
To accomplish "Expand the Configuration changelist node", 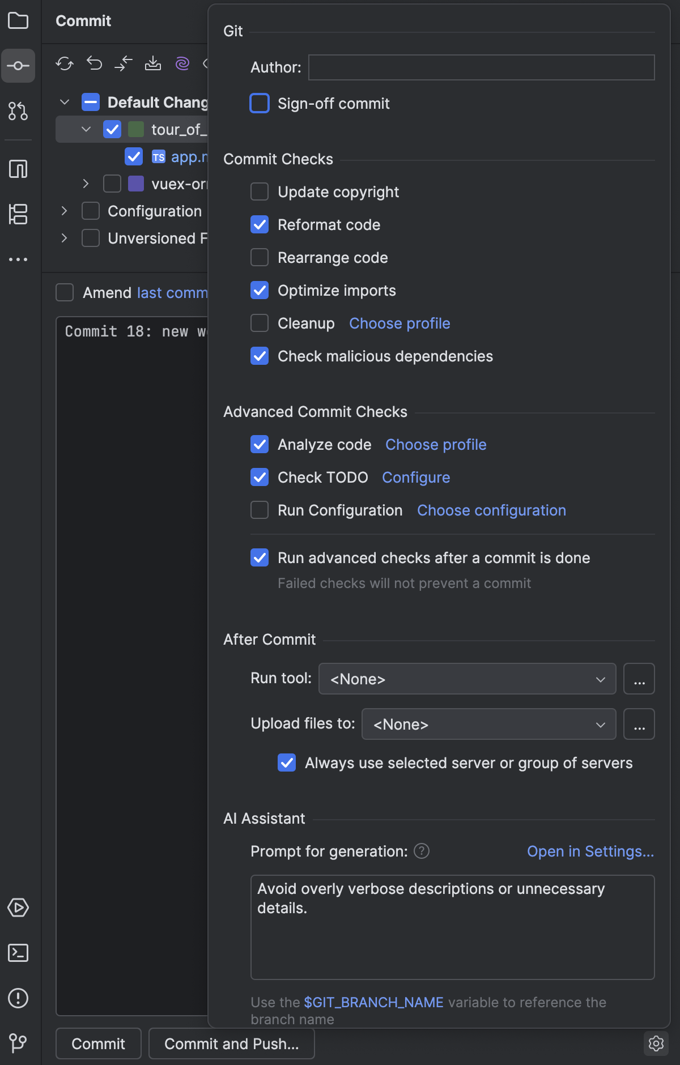I will [65, 211].
